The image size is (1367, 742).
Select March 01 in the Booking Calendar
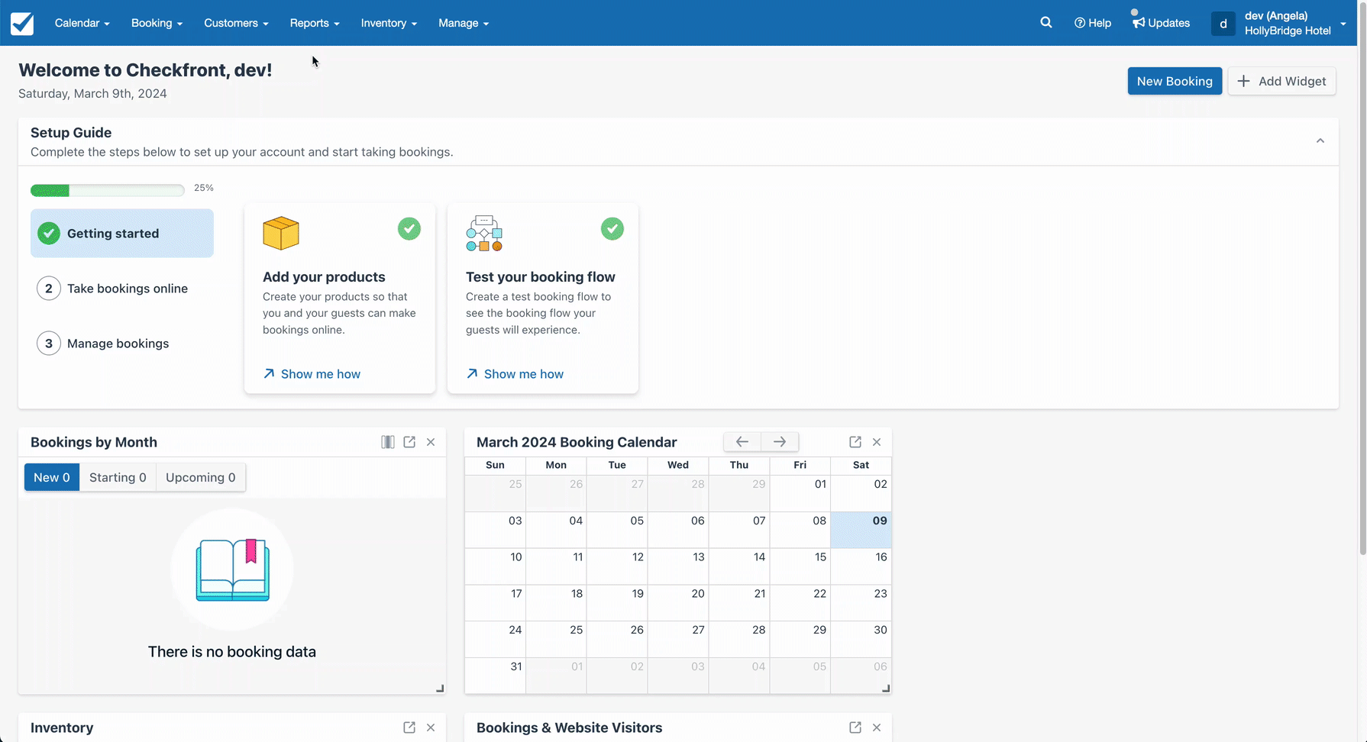click(800, 493)
